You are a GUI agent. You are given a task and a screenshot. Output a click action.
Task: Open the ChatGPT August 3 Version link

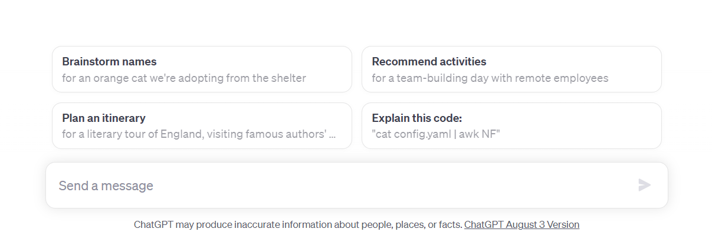[521, 224]
